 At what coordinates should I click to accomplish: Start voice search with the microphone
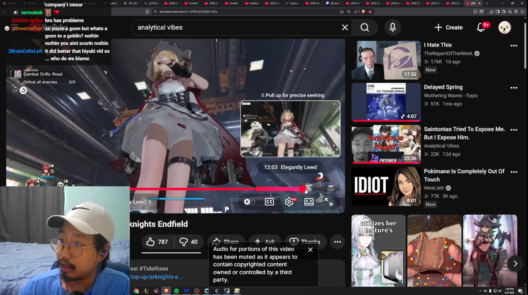(x=393, y=28)
